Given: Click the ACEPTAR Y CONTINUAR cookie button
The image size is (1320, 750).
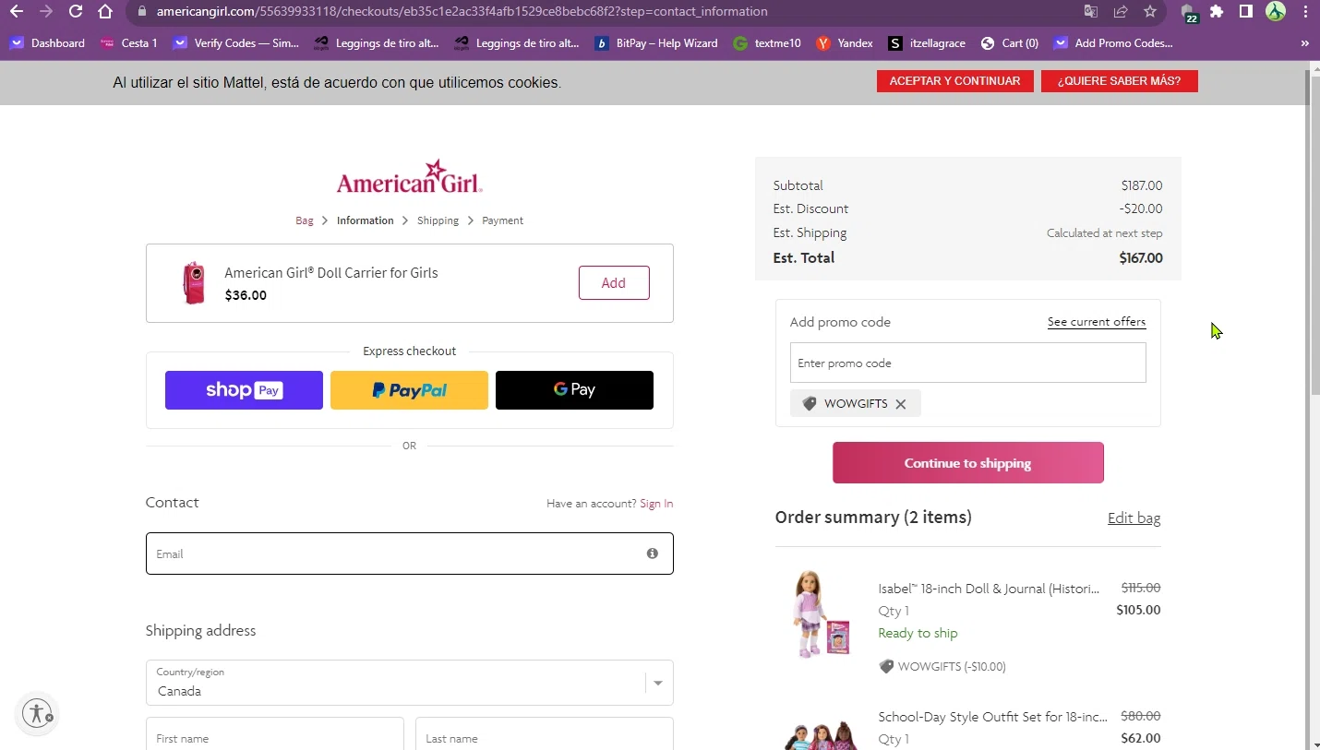Looking at the screenshot, I should (954, 81).
